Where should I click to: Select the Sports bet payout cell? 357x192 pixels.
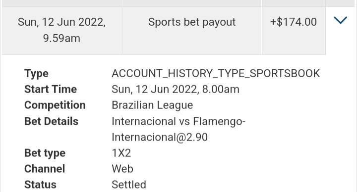coord(192,31)
